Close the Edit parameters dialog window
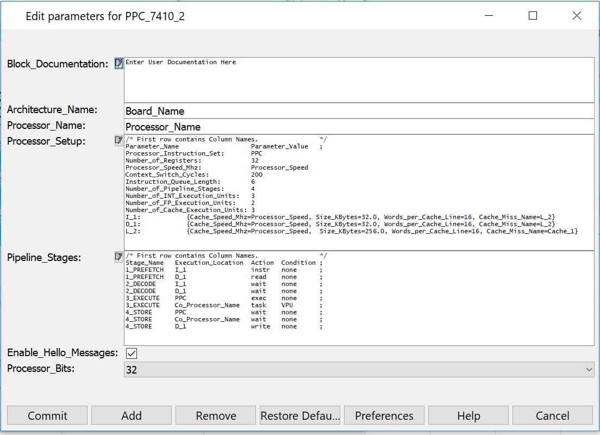 (577, 16)
